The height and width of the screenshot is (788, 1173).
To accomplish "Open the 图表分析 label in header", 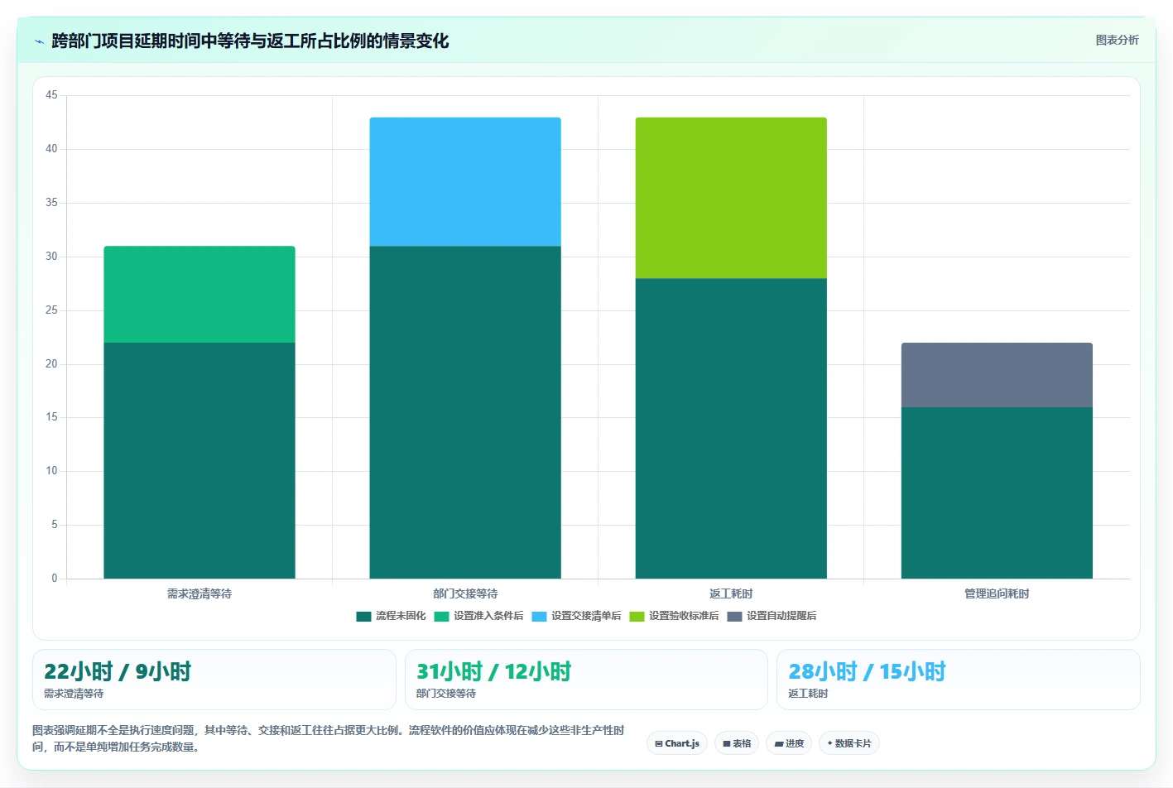I will [x=1117, y=40].
